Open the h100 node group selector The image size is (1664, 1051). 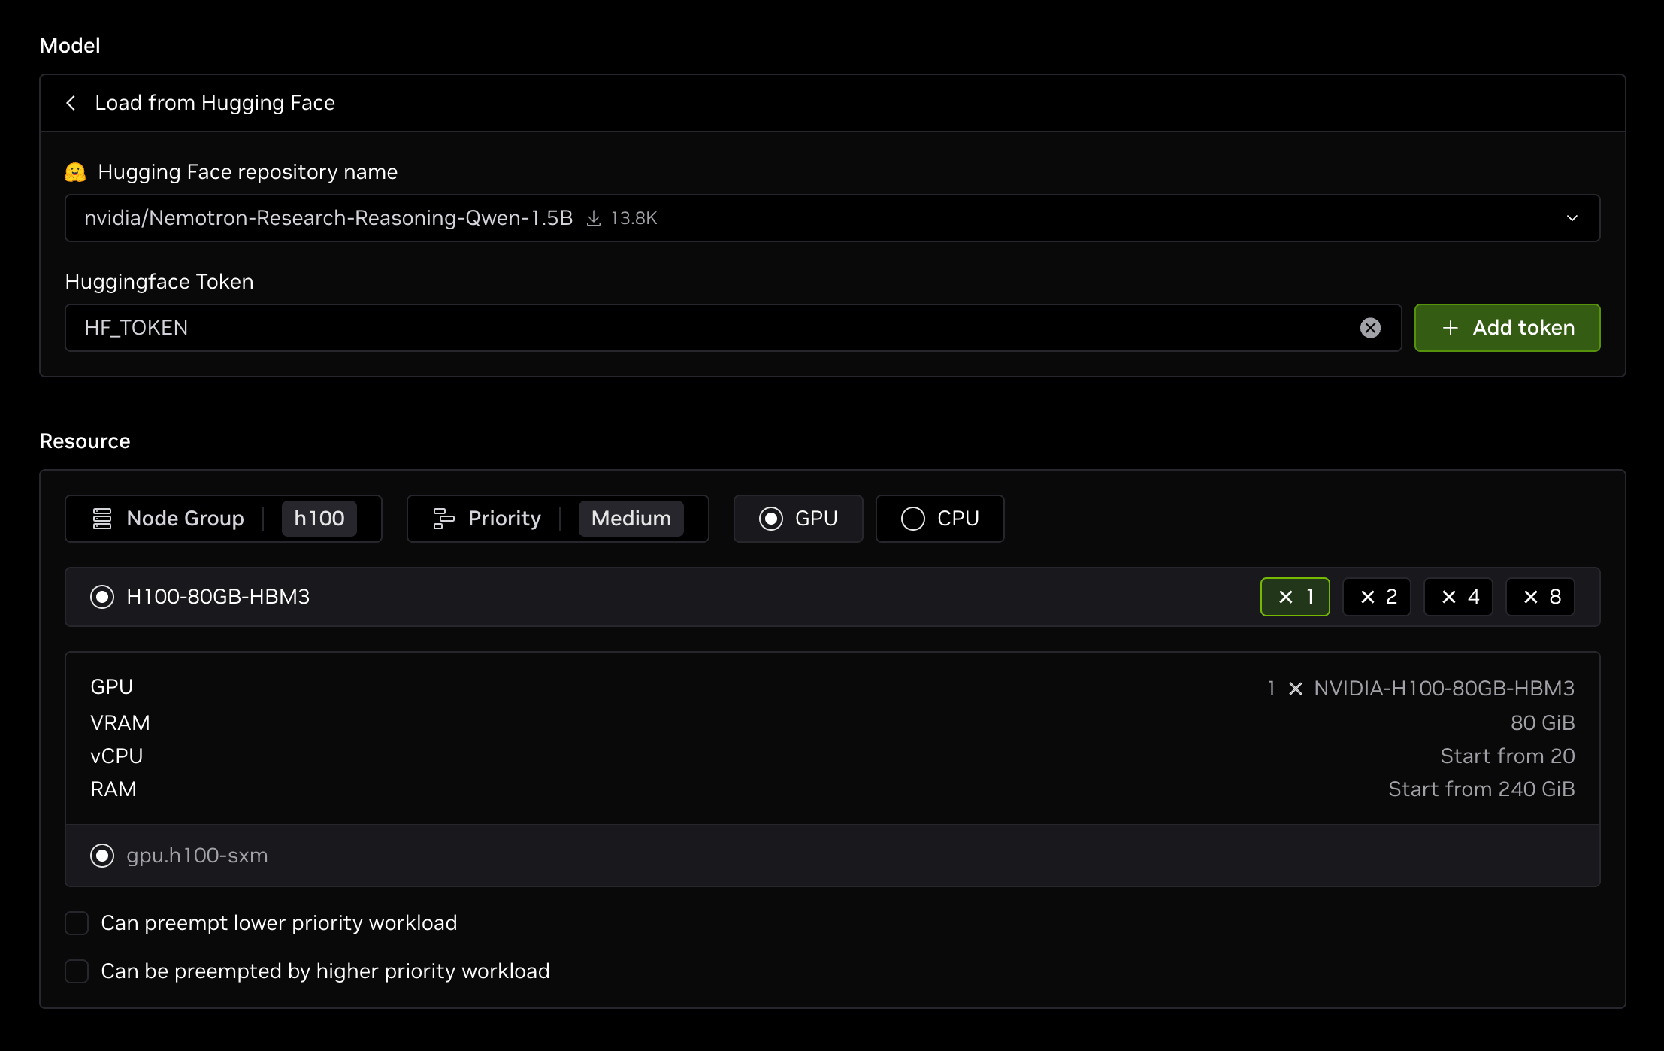click(x=319, y=519)
